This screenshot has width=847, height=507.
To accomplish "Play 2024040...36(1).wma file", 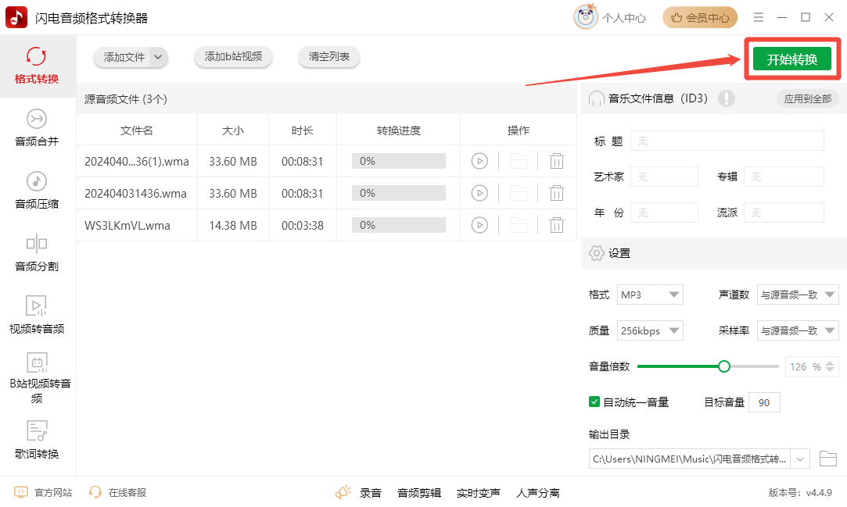I will pyautogui.click(x=479, y=161).
